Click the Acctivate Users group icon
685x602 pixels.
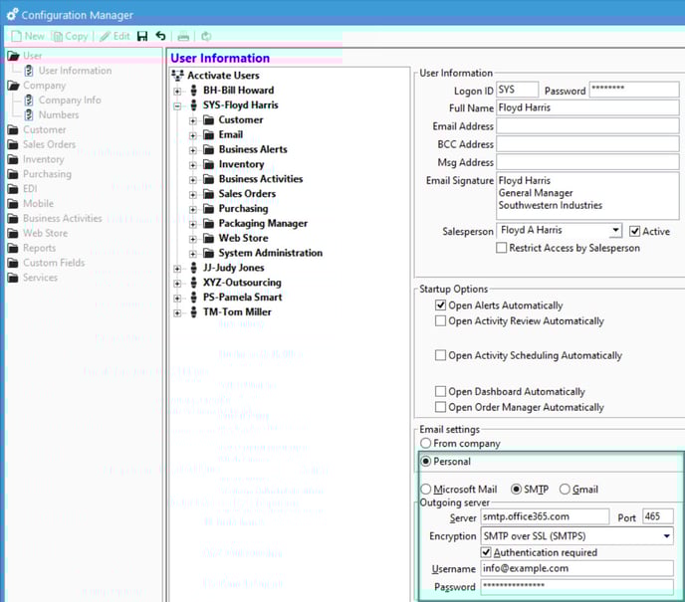pyautogui.click(x=177, y=76)
